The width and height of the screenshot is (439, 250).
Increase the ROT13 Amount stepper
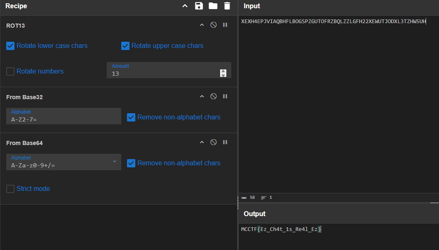(x=223, y=71)
